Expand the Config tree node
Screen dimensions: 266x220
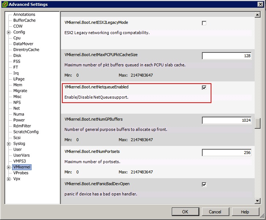coord(8,32)
